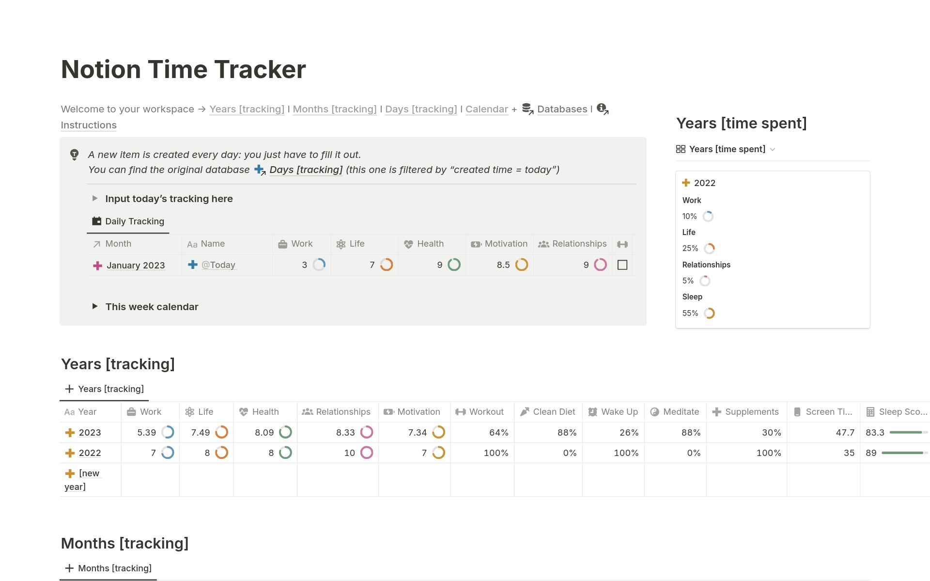Open the Instructions link

89,125
